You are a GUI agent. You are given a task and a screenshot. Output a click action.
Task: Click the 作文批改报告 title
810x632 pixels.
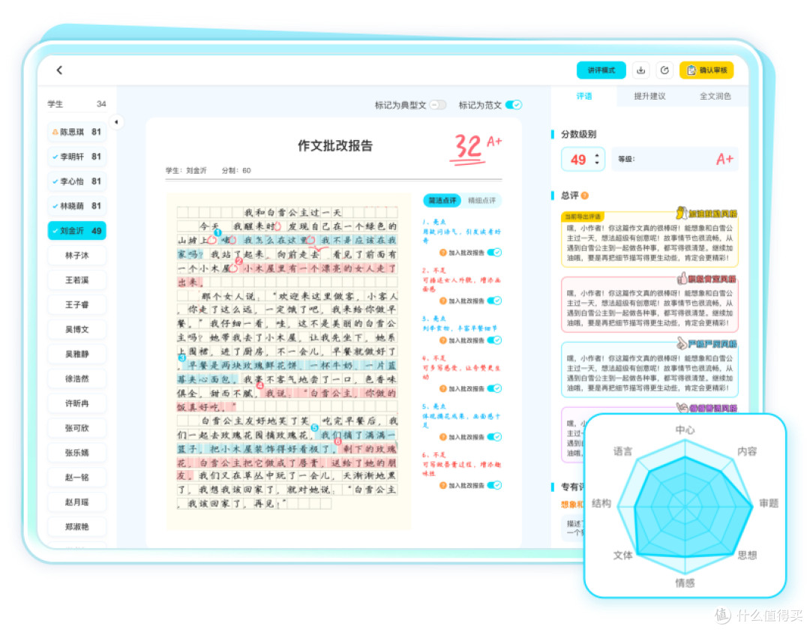point(334,145)
